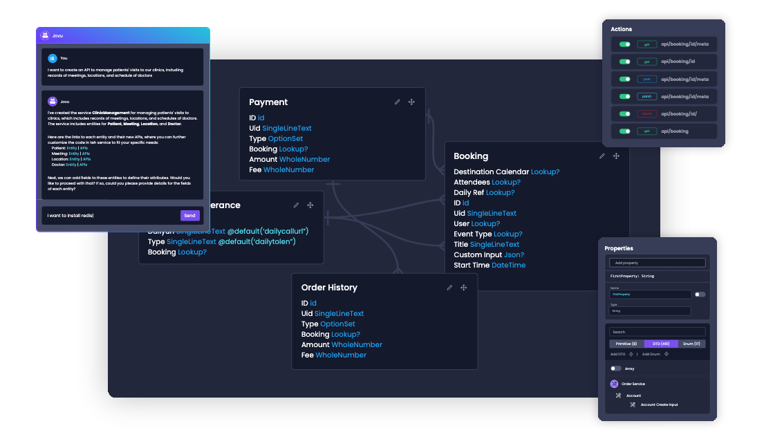This screenshot has height=437, width=764.
Task: Click Payment's 'Type OptionSet' field
Action: click(276, 139)
